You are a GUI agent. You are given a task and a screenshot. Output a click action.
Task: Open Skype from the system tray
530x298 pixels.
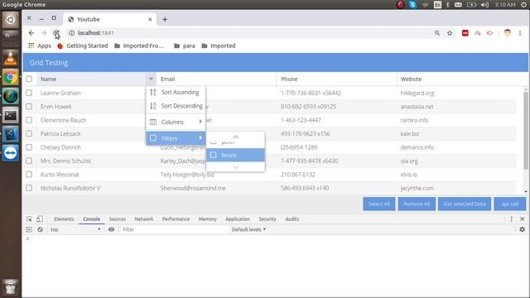412,4
